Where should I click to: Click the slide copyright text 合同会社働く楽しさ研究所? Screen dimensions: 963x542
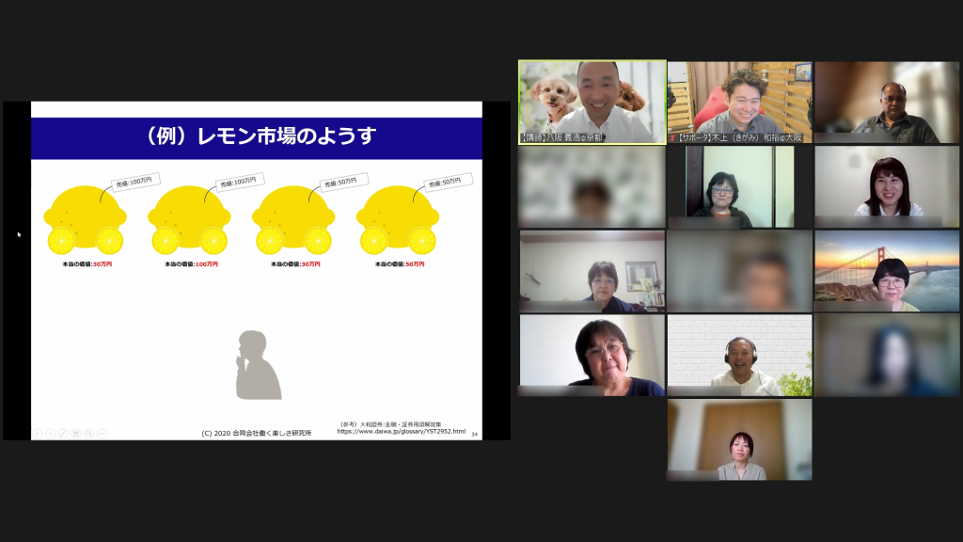256,433
